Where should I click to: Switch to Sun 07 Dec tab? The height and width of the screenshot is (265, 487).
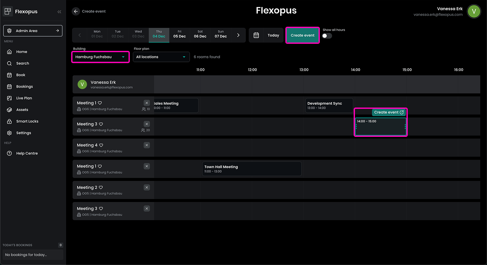(x=221, y=34)
